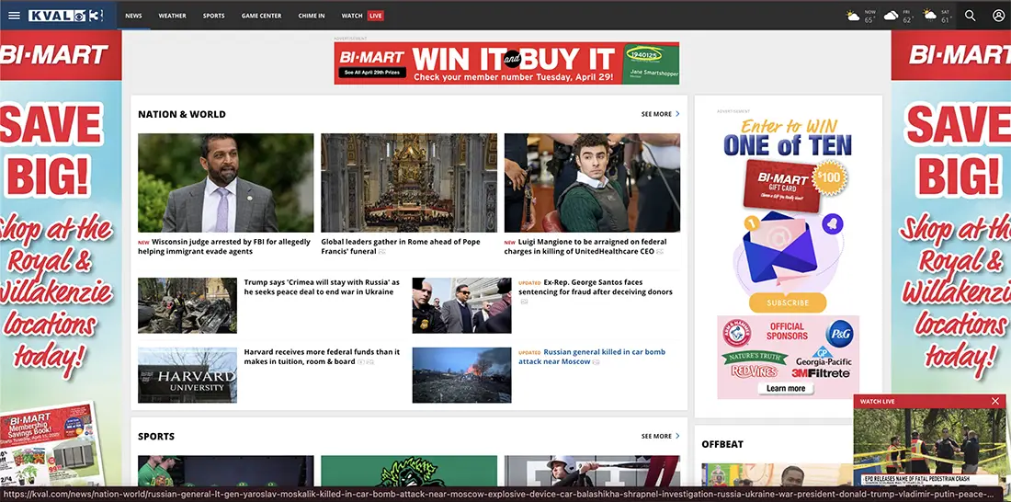Open the search magnifier icon
This screenshot has height=502, width=1011.
970,16
